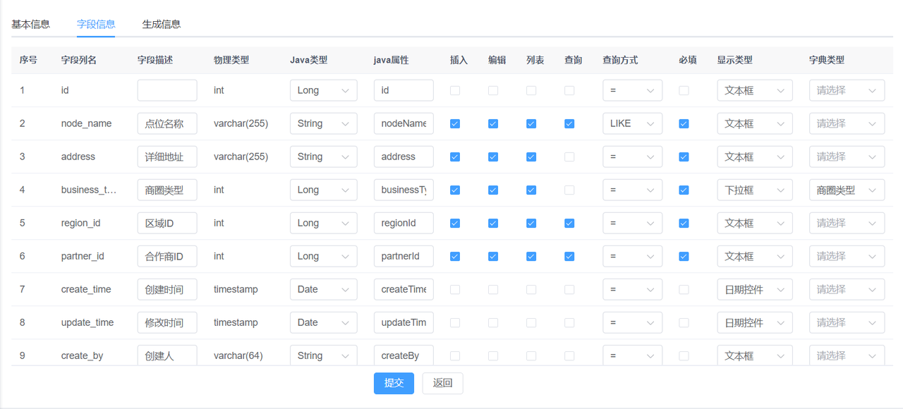Toggle 查询 checkbox for node_name row
The image size is (903, 409).
click(569, 123)
